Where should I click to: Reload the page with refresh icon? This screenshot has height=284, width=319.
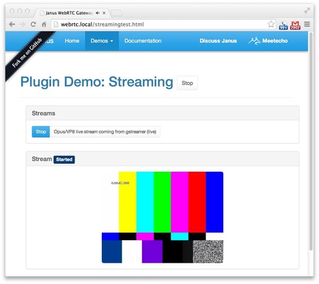33,24
